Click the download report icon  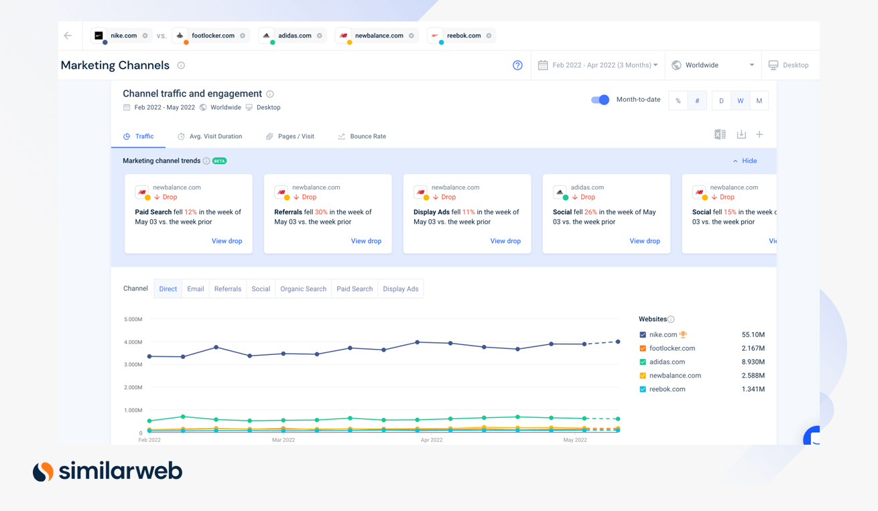741,134
